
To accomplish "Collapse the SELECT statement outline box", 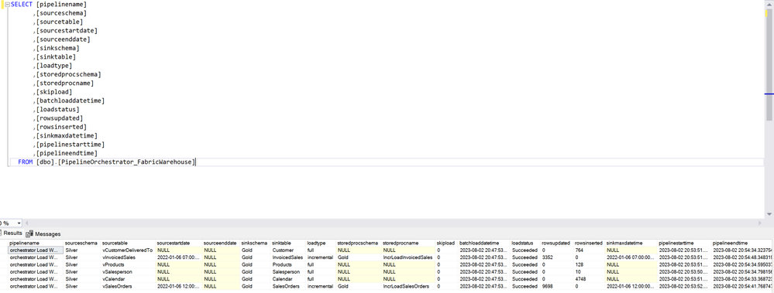I will 8,4.
